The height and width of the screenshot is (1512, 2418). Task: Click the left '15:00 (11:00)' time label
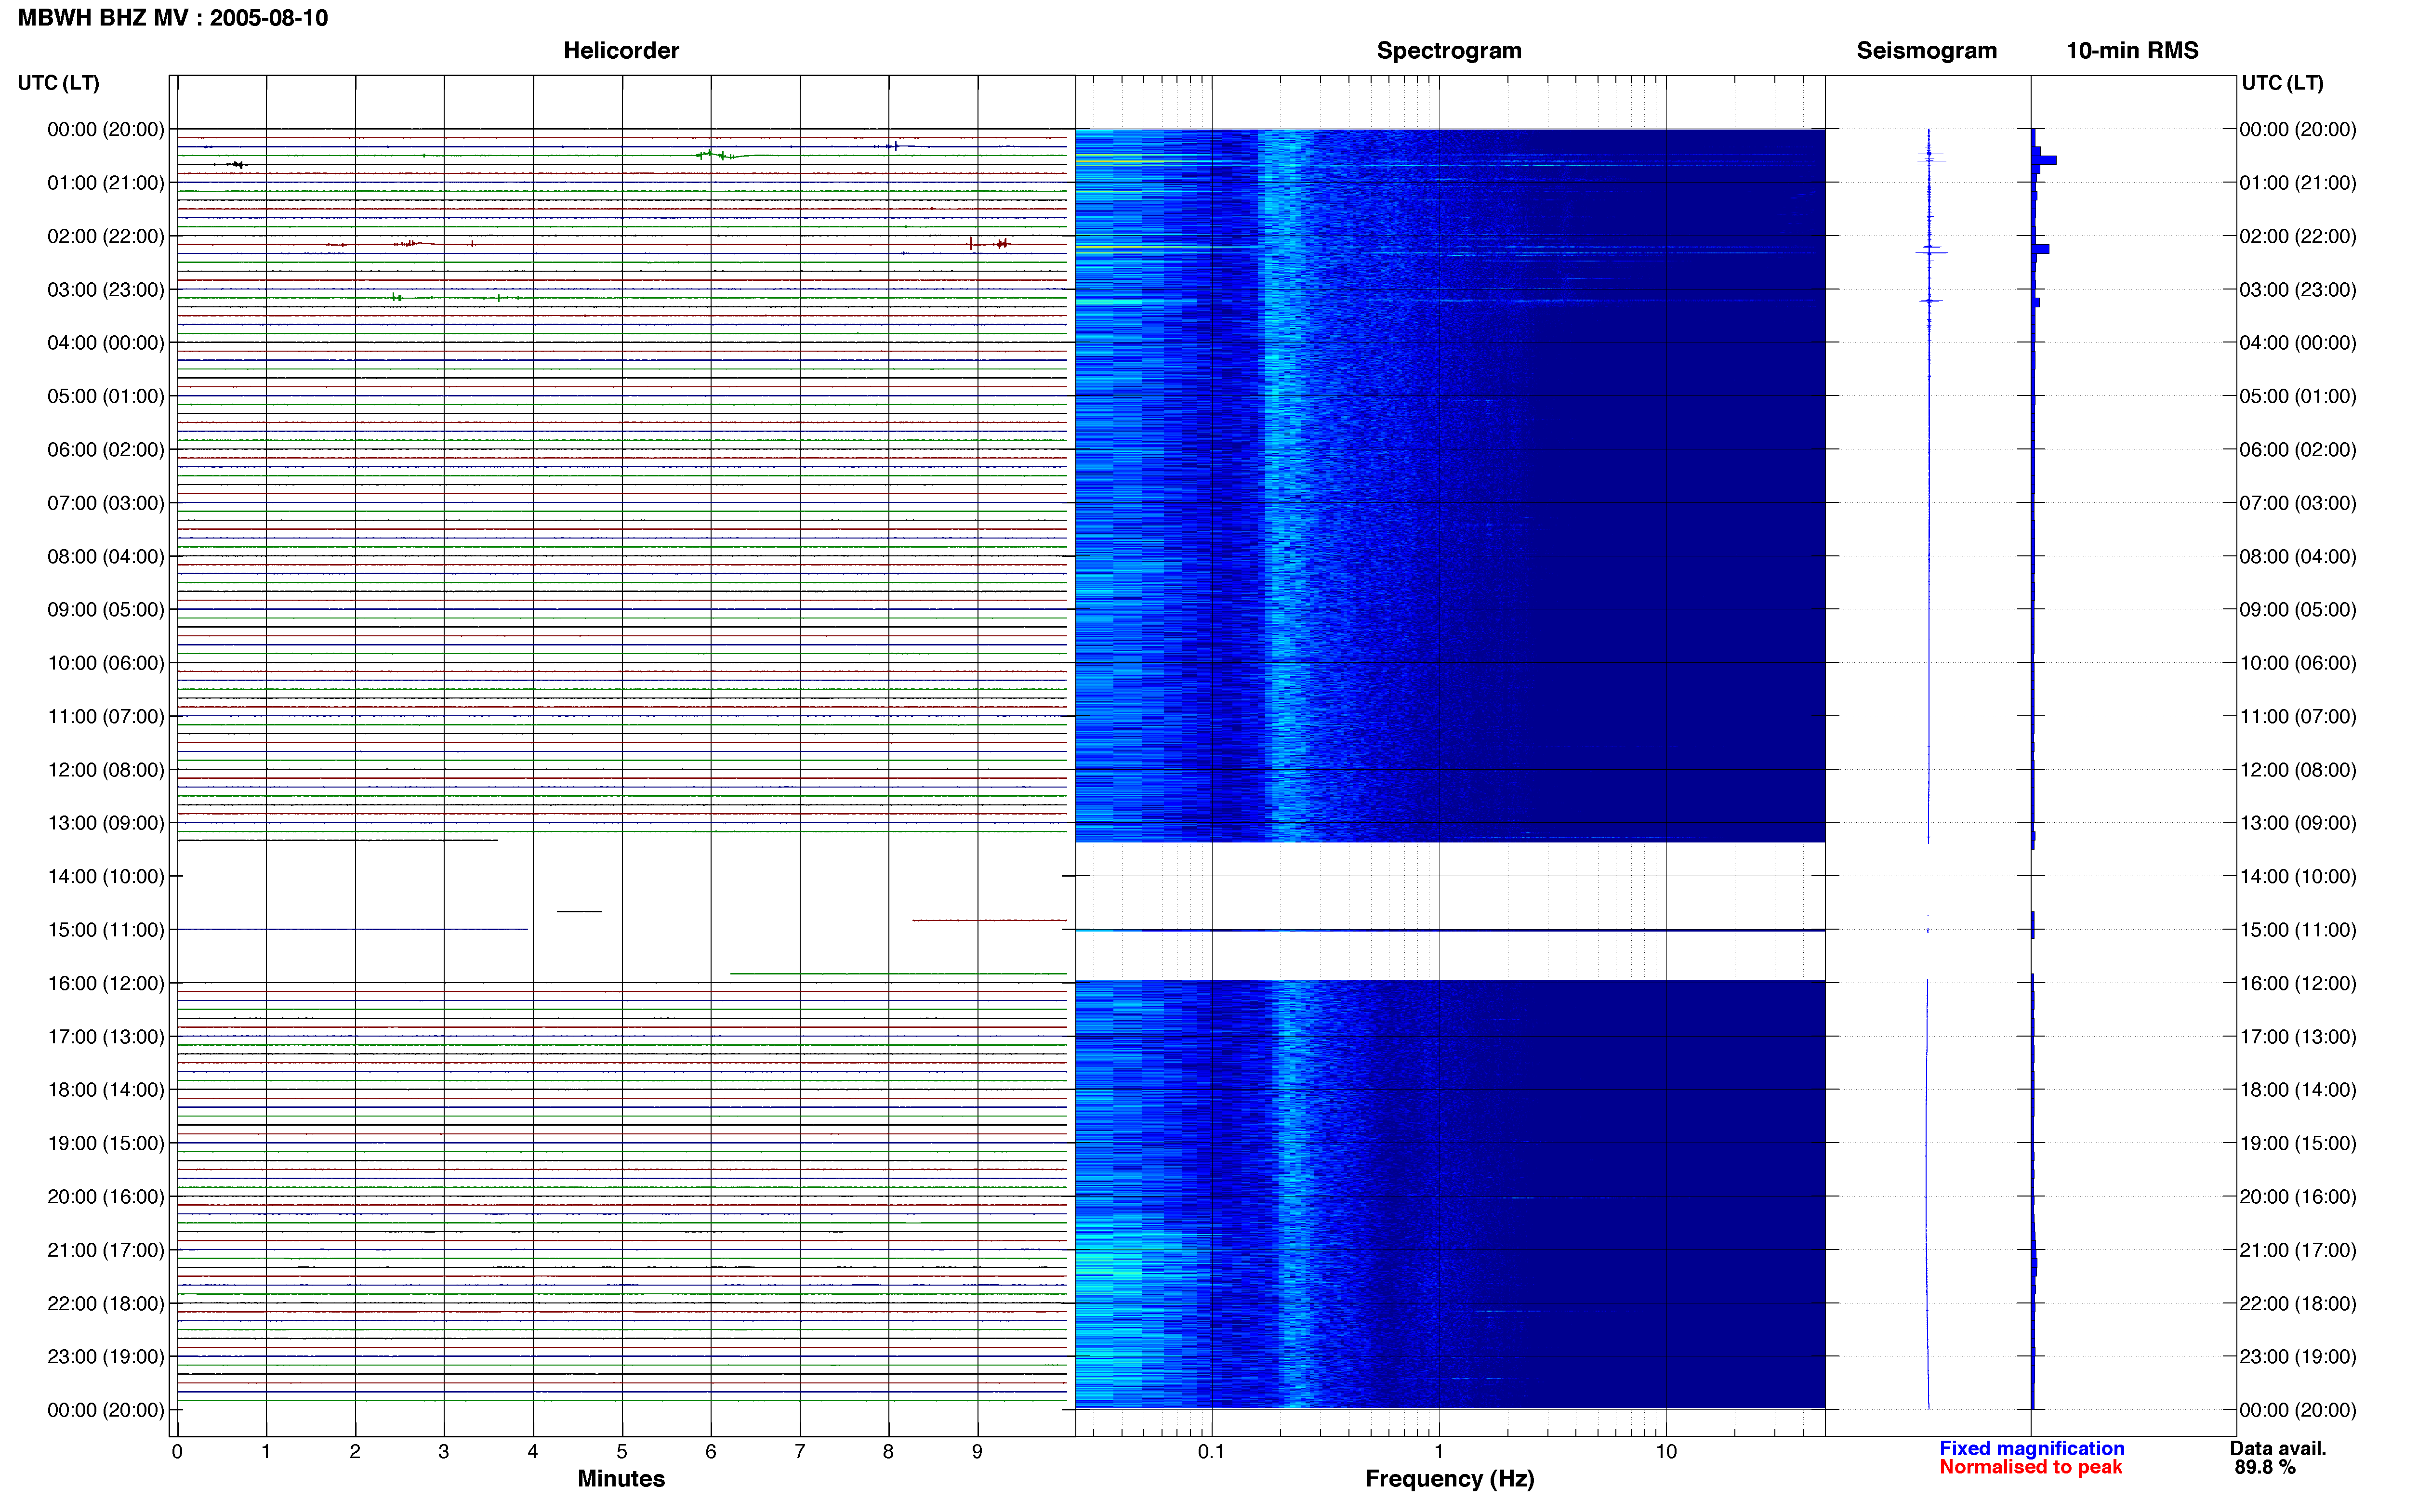106,930
